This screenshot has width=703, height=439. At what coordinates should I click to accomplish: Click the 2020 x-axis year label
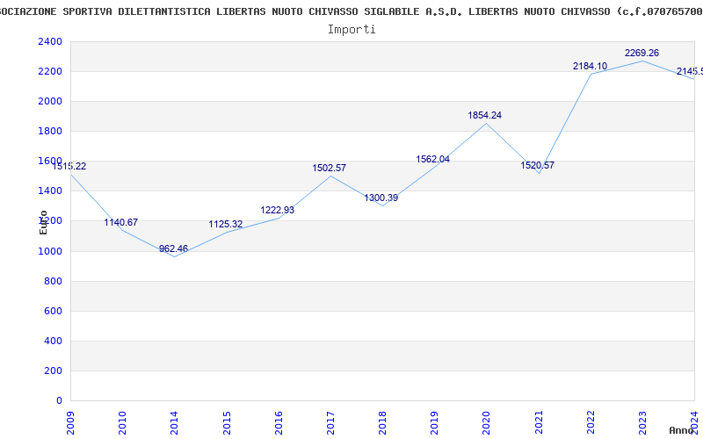(487, 423)
